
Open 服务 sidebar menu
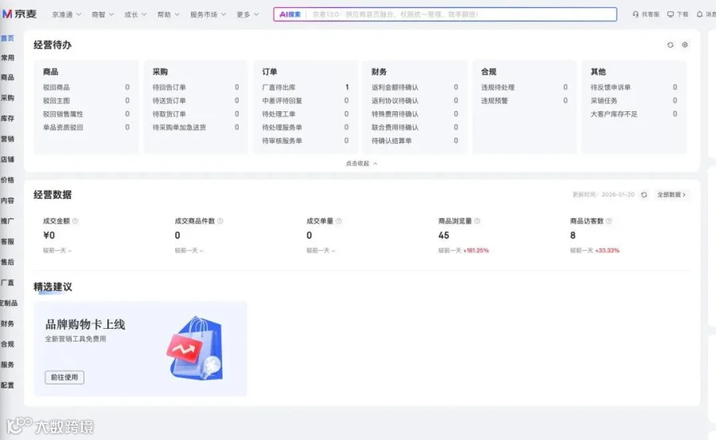point(7,365)
